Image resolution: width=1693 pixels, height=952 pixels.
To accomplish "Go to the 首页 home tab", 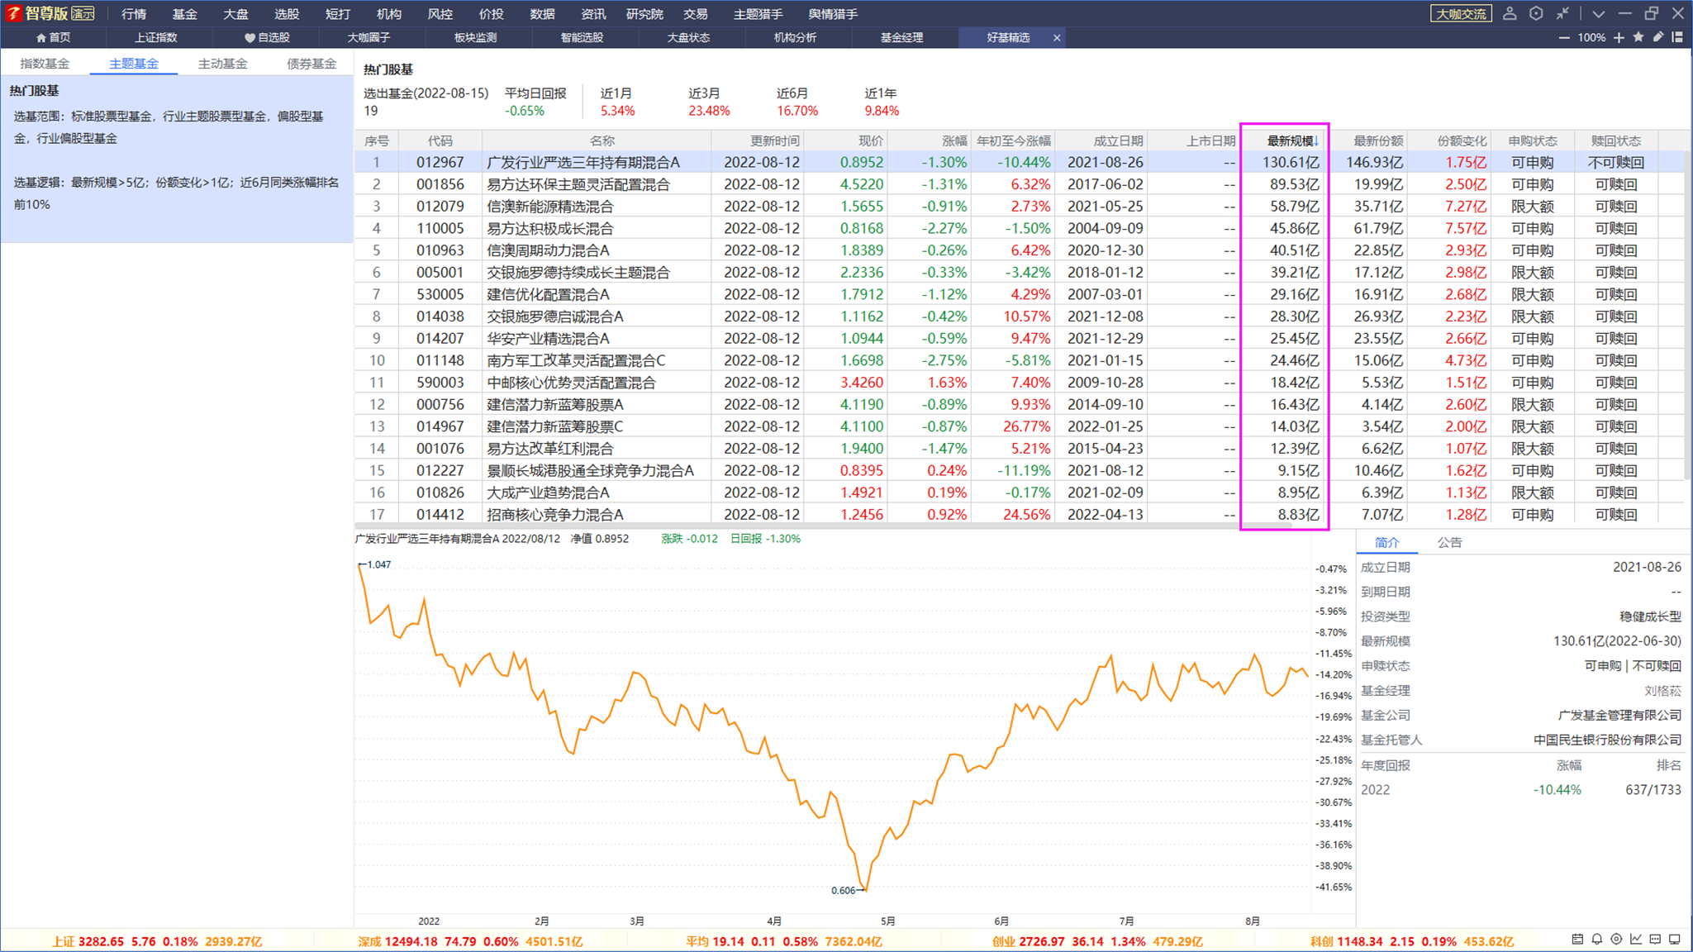I will point(54,38).
